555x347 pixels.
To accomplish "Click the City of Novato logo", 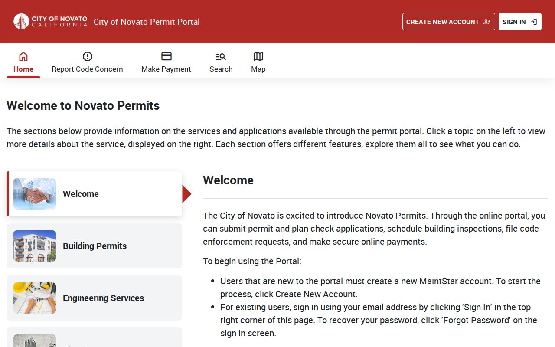I will (x=50, y=22).
